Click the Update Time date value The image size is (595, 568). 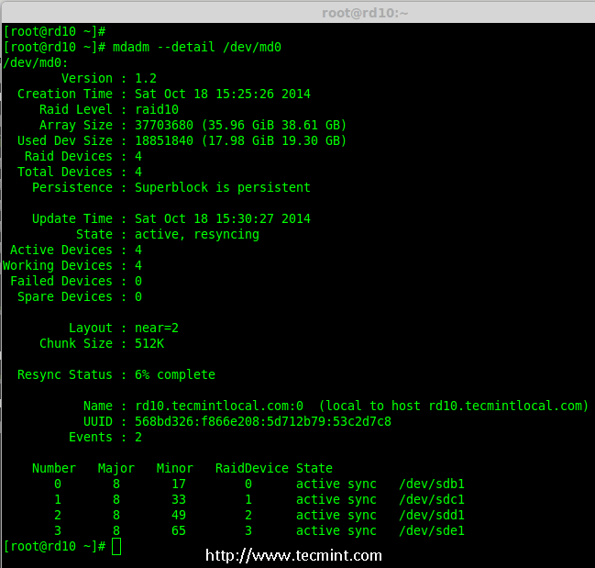[223, 218]
